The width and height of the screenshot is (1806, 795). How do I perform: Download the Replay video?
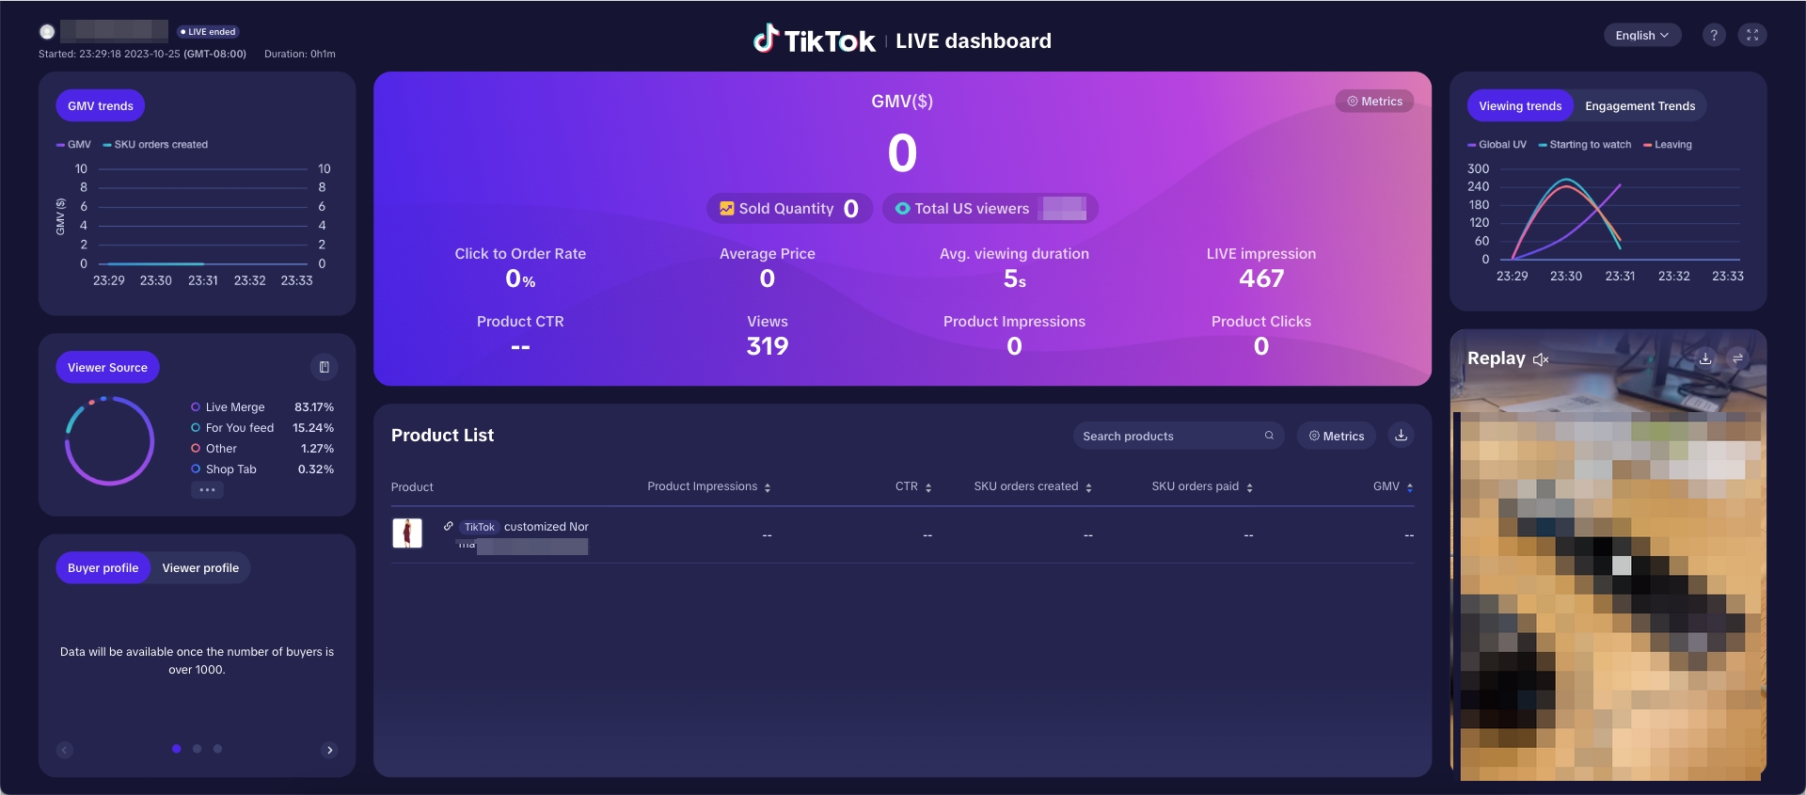coord(1705,358)
